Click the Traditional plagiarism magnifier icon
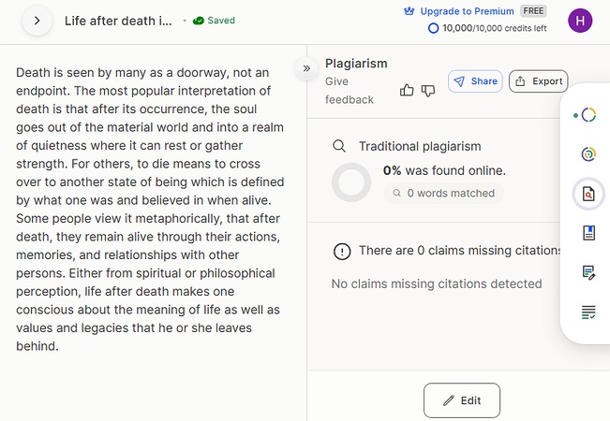This screenshot has width=610, height=421. click(x=339, y=146)
